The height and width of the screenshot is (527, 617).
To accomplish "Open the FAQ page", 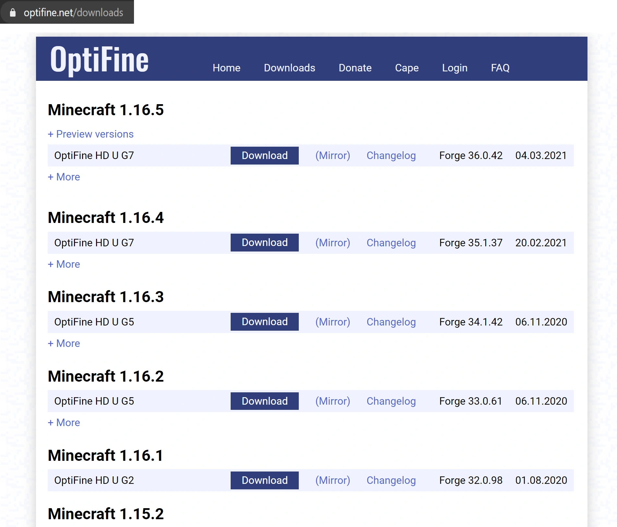I will pyautogui.click(x=500, y=68).
